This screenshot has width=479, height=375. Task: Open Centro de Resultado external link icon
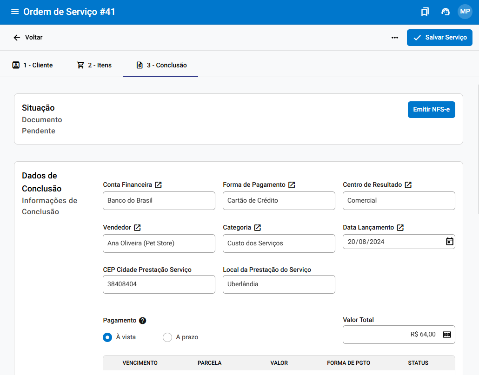tap(408, 185)
